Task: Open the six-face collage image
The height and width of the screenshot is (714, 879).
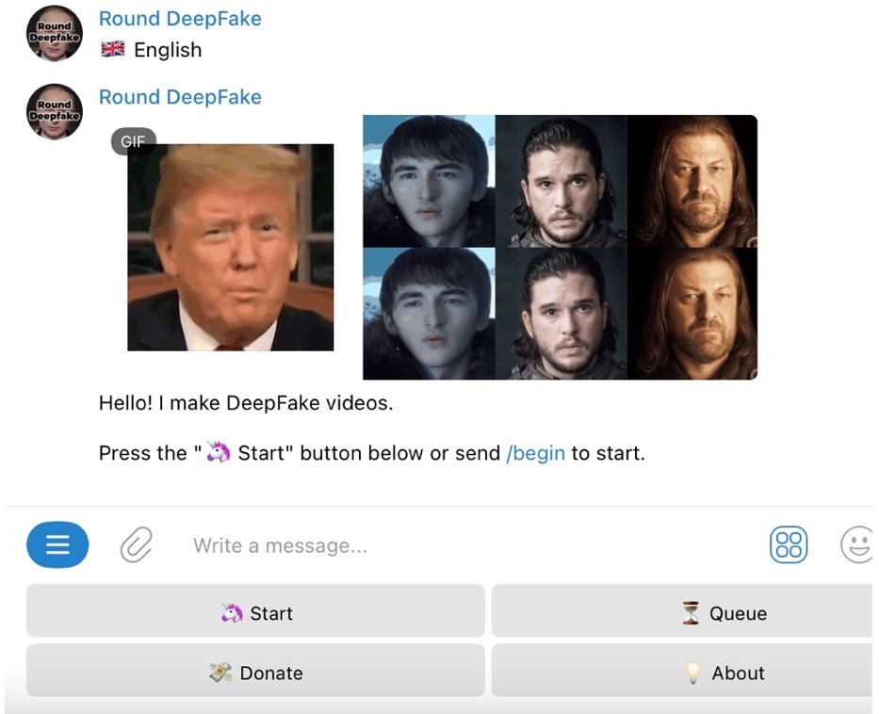Action: [x=560, y=247]
